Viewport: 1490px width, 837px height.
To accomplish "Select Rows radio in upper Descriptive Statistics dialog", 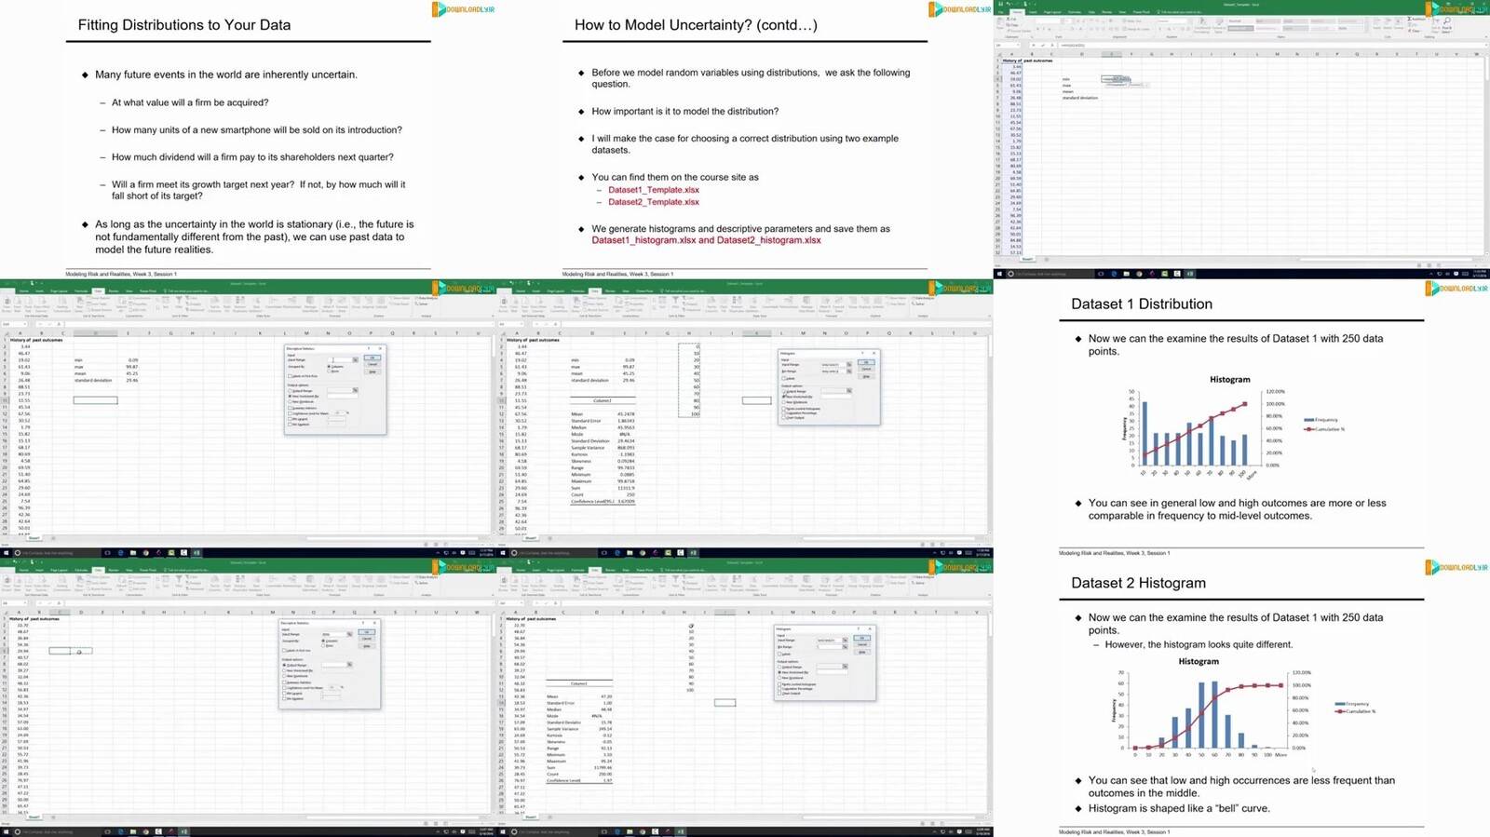I will tap(328, 371).
